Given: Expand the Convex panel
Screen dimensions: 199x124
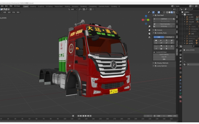Looking at the screenshot, I should [153, 30].
